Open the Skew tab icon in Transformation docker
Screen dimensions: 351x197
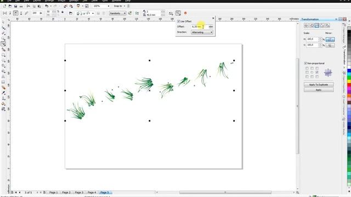(x=328, y=26)
